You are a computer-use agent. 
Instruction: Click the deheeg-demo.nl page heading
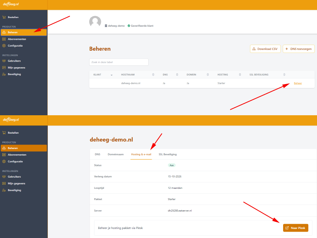111,139
